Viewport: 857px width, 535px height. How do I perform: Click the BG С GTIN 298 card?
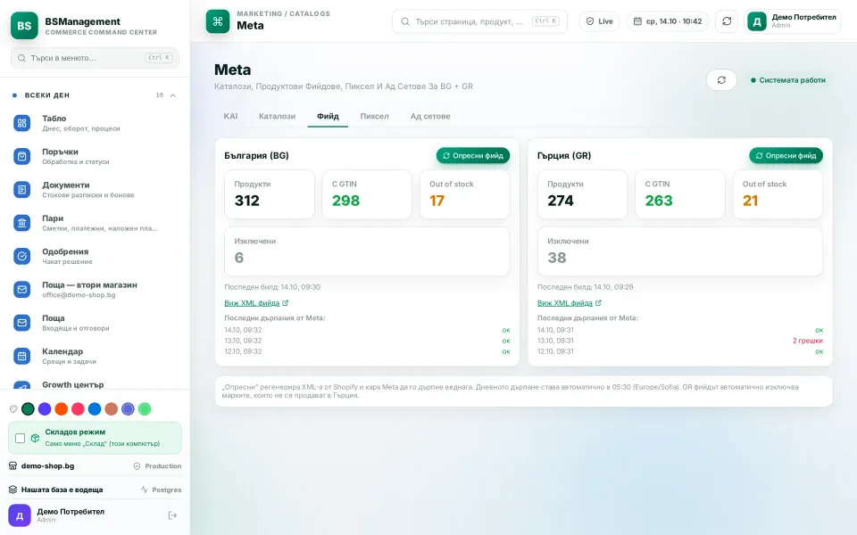tap(367, 194)
